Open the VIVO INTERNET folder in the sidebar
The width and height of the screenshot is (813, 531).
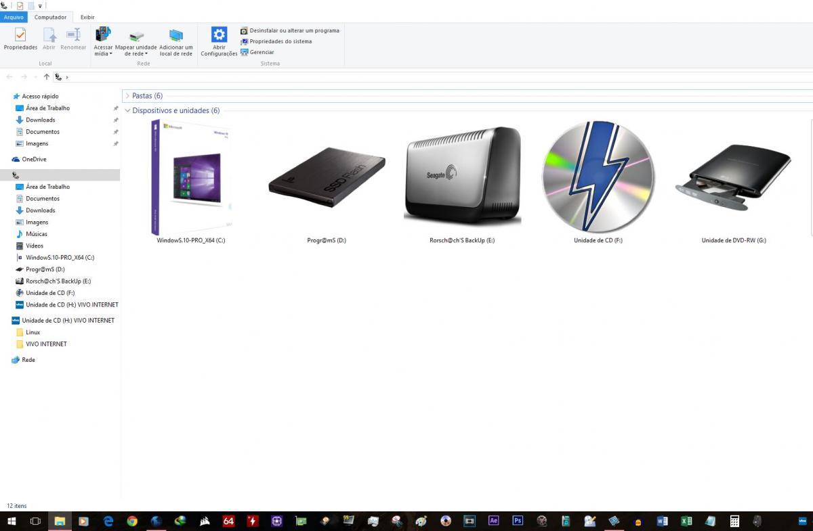pyautogui.click(x=46, y=344)
